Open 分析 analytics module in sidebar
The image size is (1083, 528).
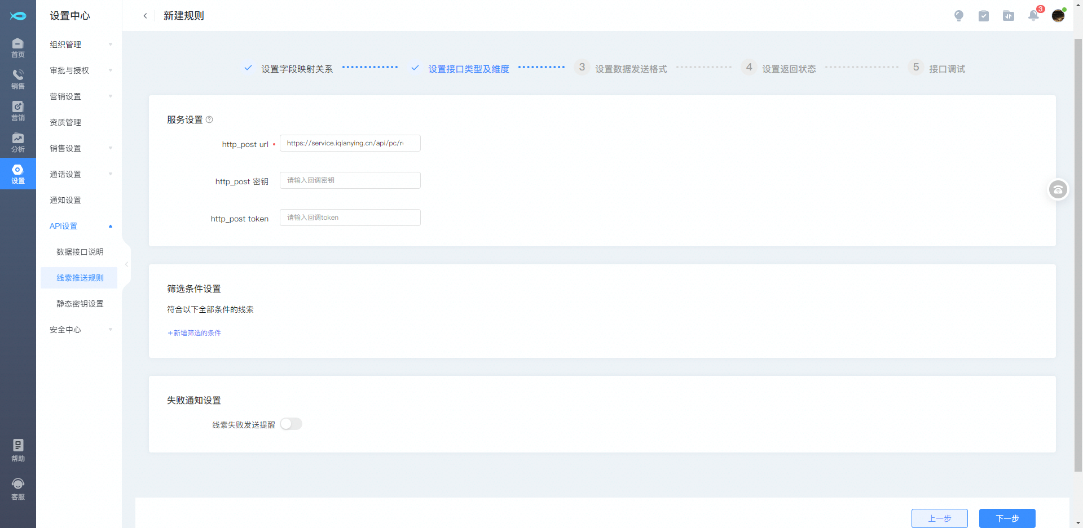click(x=18, y=142)
